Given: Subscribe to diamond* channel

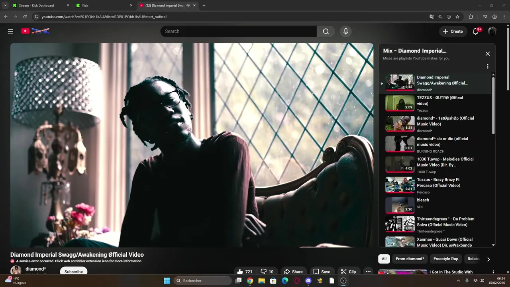Looking at the screenshot, I should [74, 271].
